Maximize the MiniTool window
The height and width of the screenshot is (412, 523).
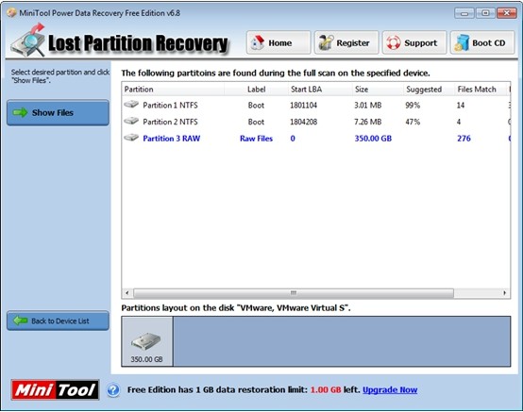pyautogui.click(x=485, y=13)
